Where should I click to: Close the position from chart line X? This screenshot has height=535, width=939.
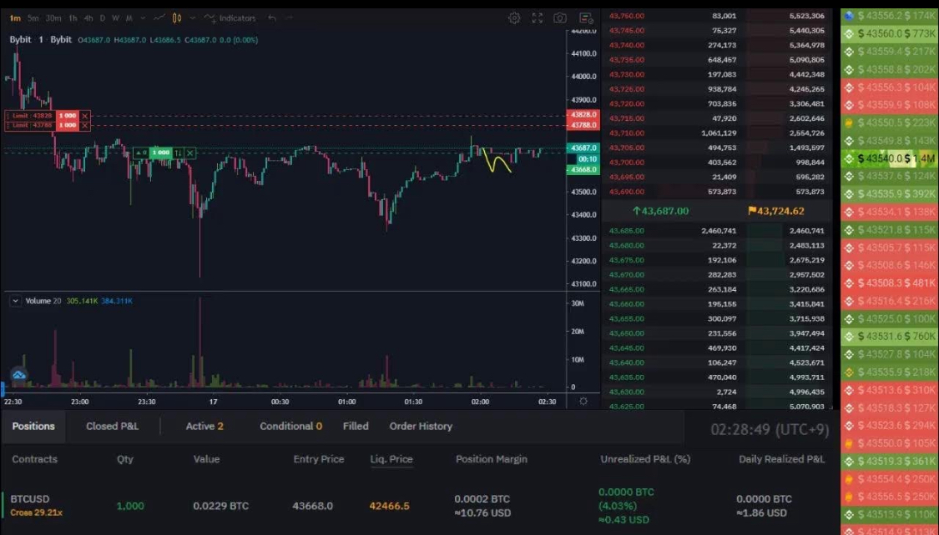point(189,153)
